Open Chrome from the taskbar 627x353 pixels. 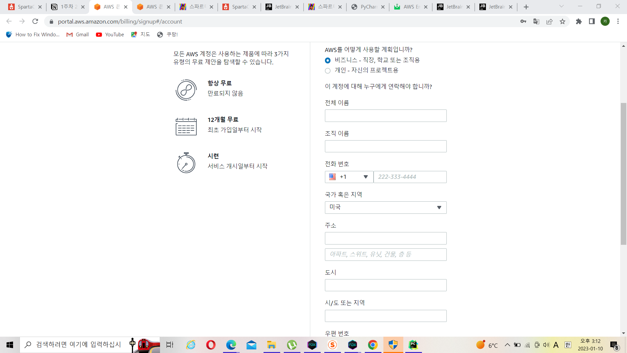373,345
